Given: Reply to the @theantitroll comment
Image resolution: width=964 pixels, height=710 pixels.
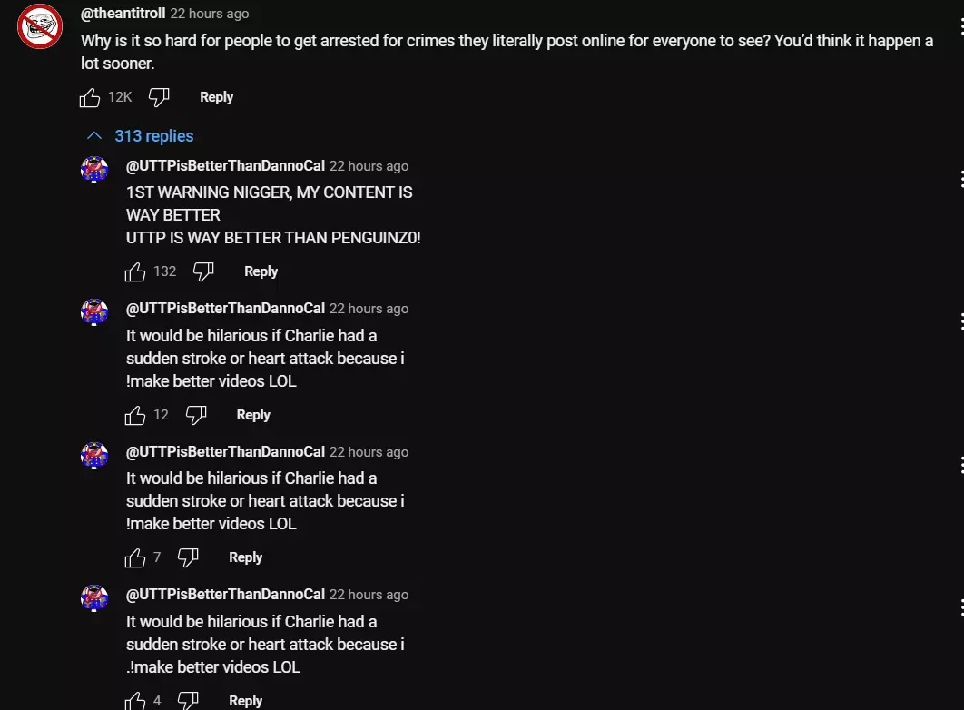Looking at the screenshot, I should point(216,97).
